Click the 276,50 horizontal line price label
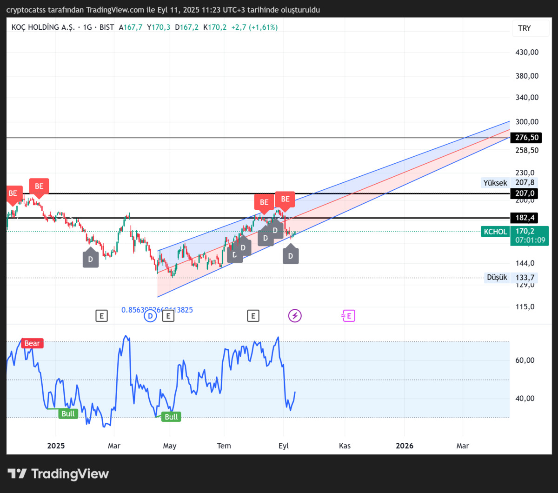The height and width of the screenshot is (493, 558). pos(527,138)
